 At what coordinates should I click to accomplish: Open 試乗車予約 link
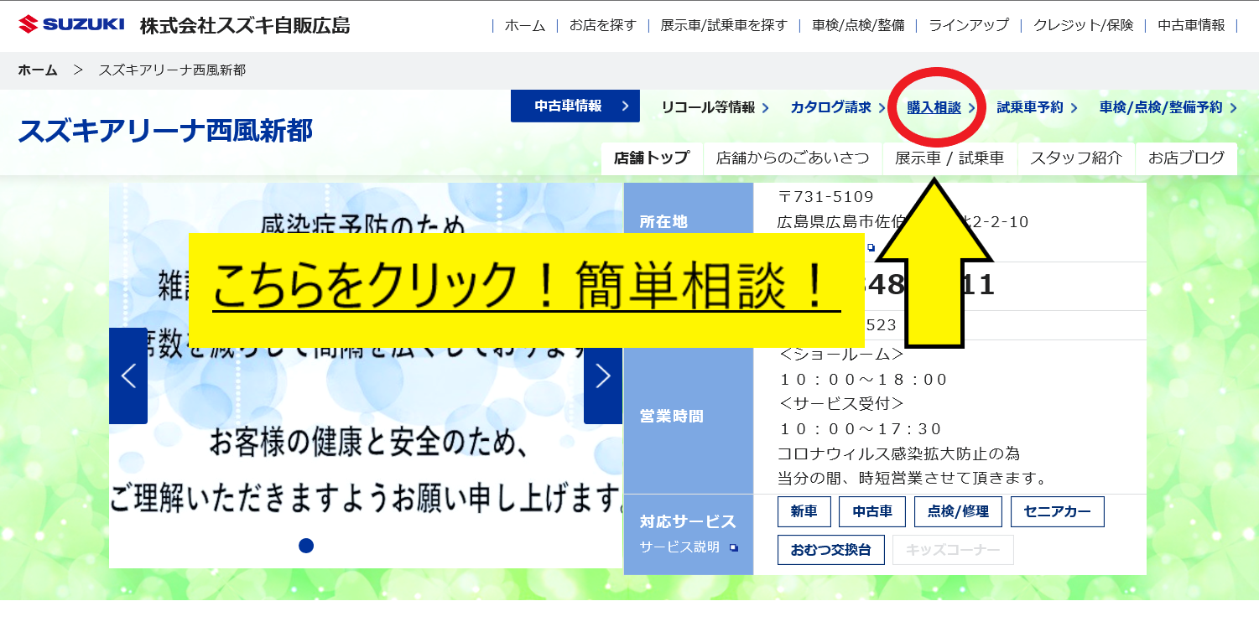pyautogui.click(x=1038, y=107)
